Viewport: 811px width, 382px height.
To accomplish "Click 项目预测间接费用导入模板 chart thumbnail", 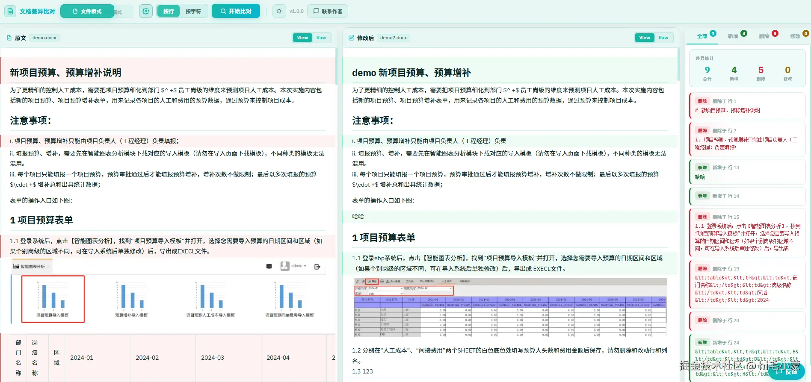I will [x=289, y=299].
